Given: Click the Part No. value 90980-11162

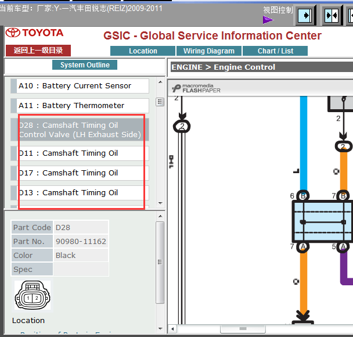Looking at the screenshot, I should tap(81, 242).
